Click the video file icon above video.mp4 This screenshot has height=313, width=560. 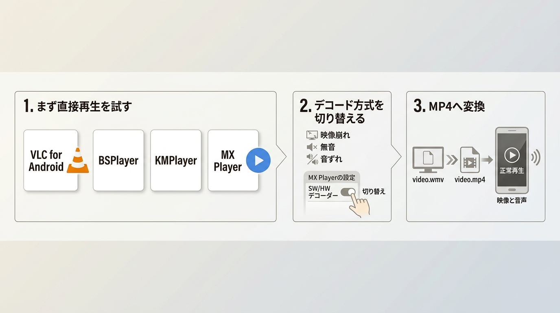[x=470, y=160]
